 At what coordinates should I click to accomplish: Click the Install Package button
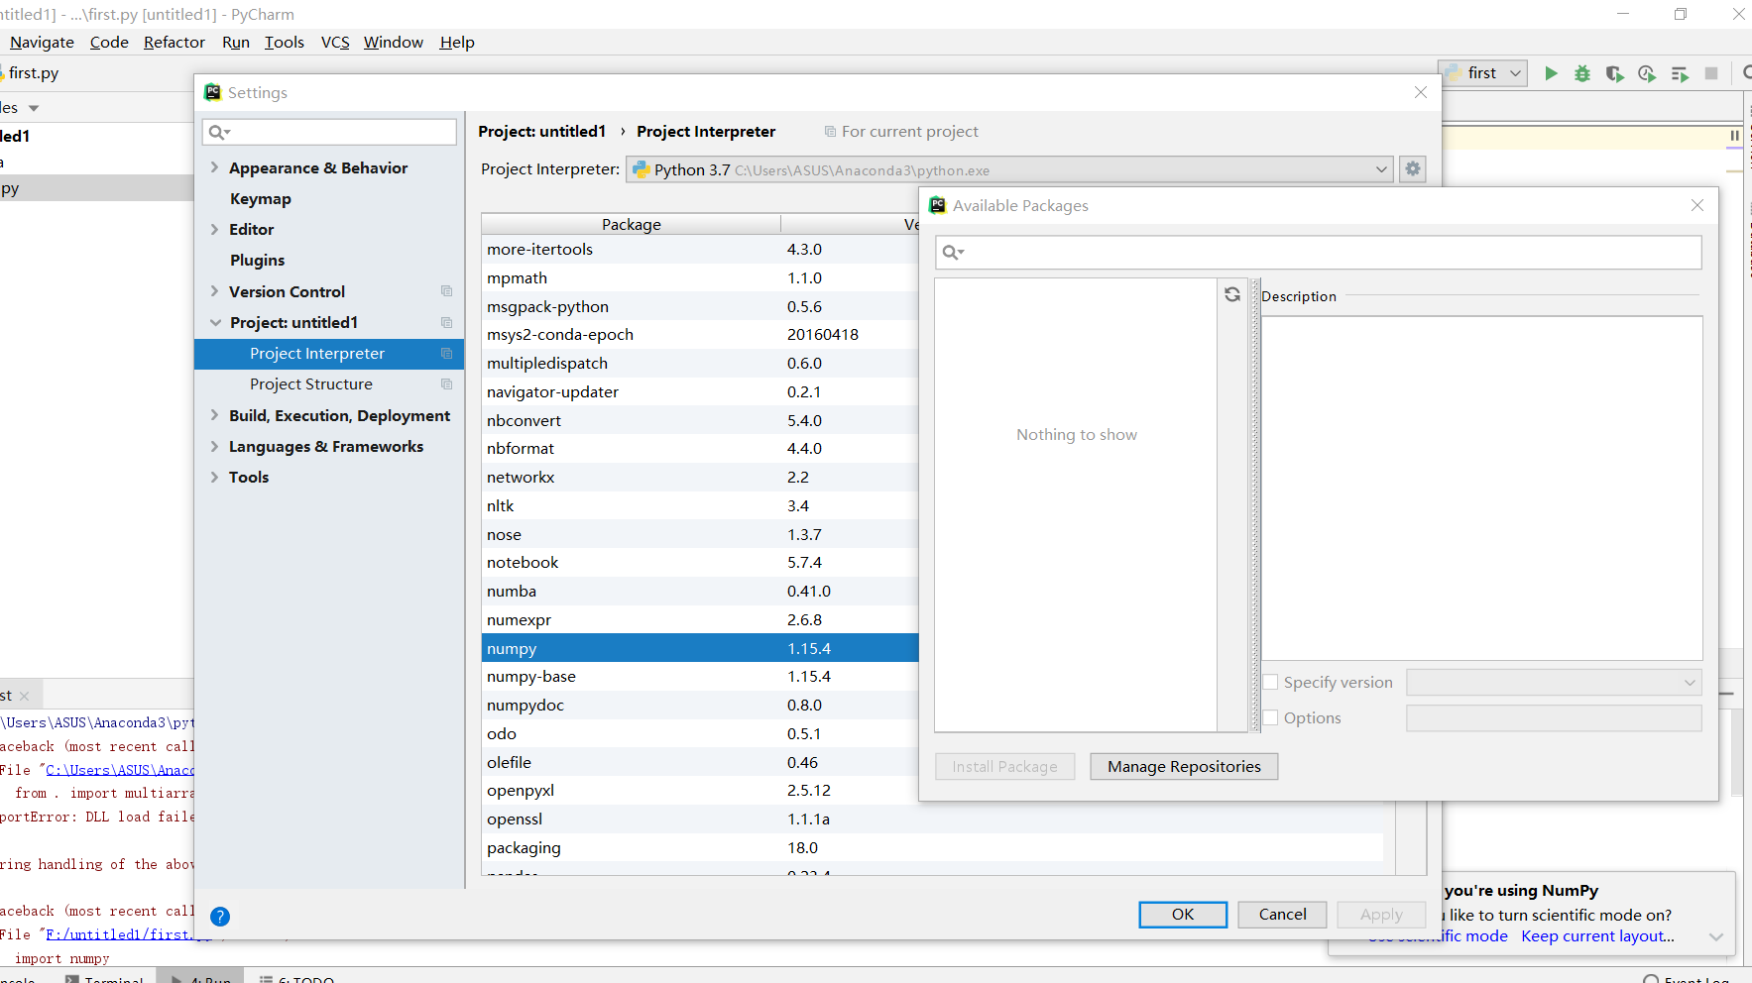1005,766
